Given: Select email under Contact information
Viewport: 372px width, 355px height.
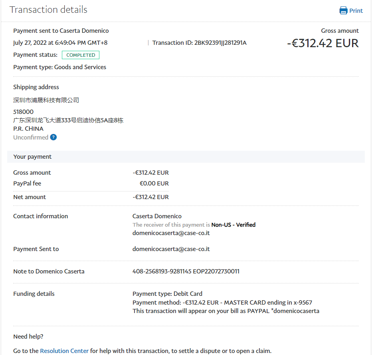Looking at the screenshot, I should coord(171,233).
